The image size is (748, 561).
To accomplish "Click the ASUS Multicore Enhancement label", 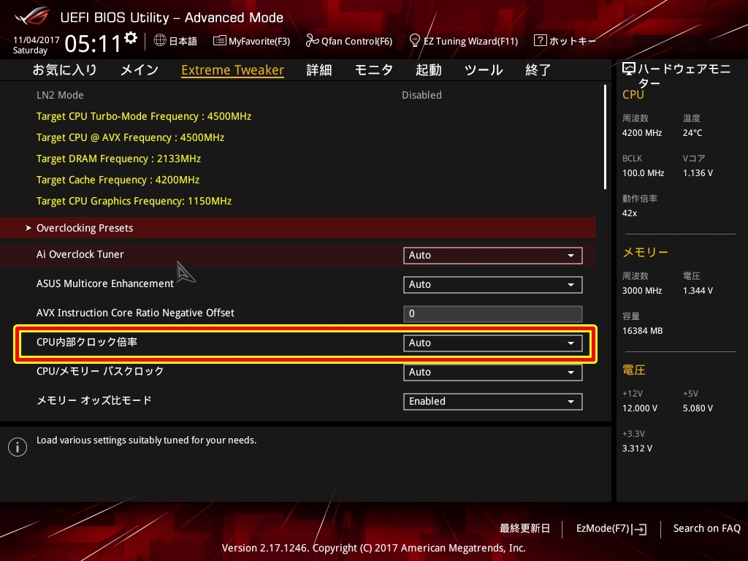I will pos(105,283).
